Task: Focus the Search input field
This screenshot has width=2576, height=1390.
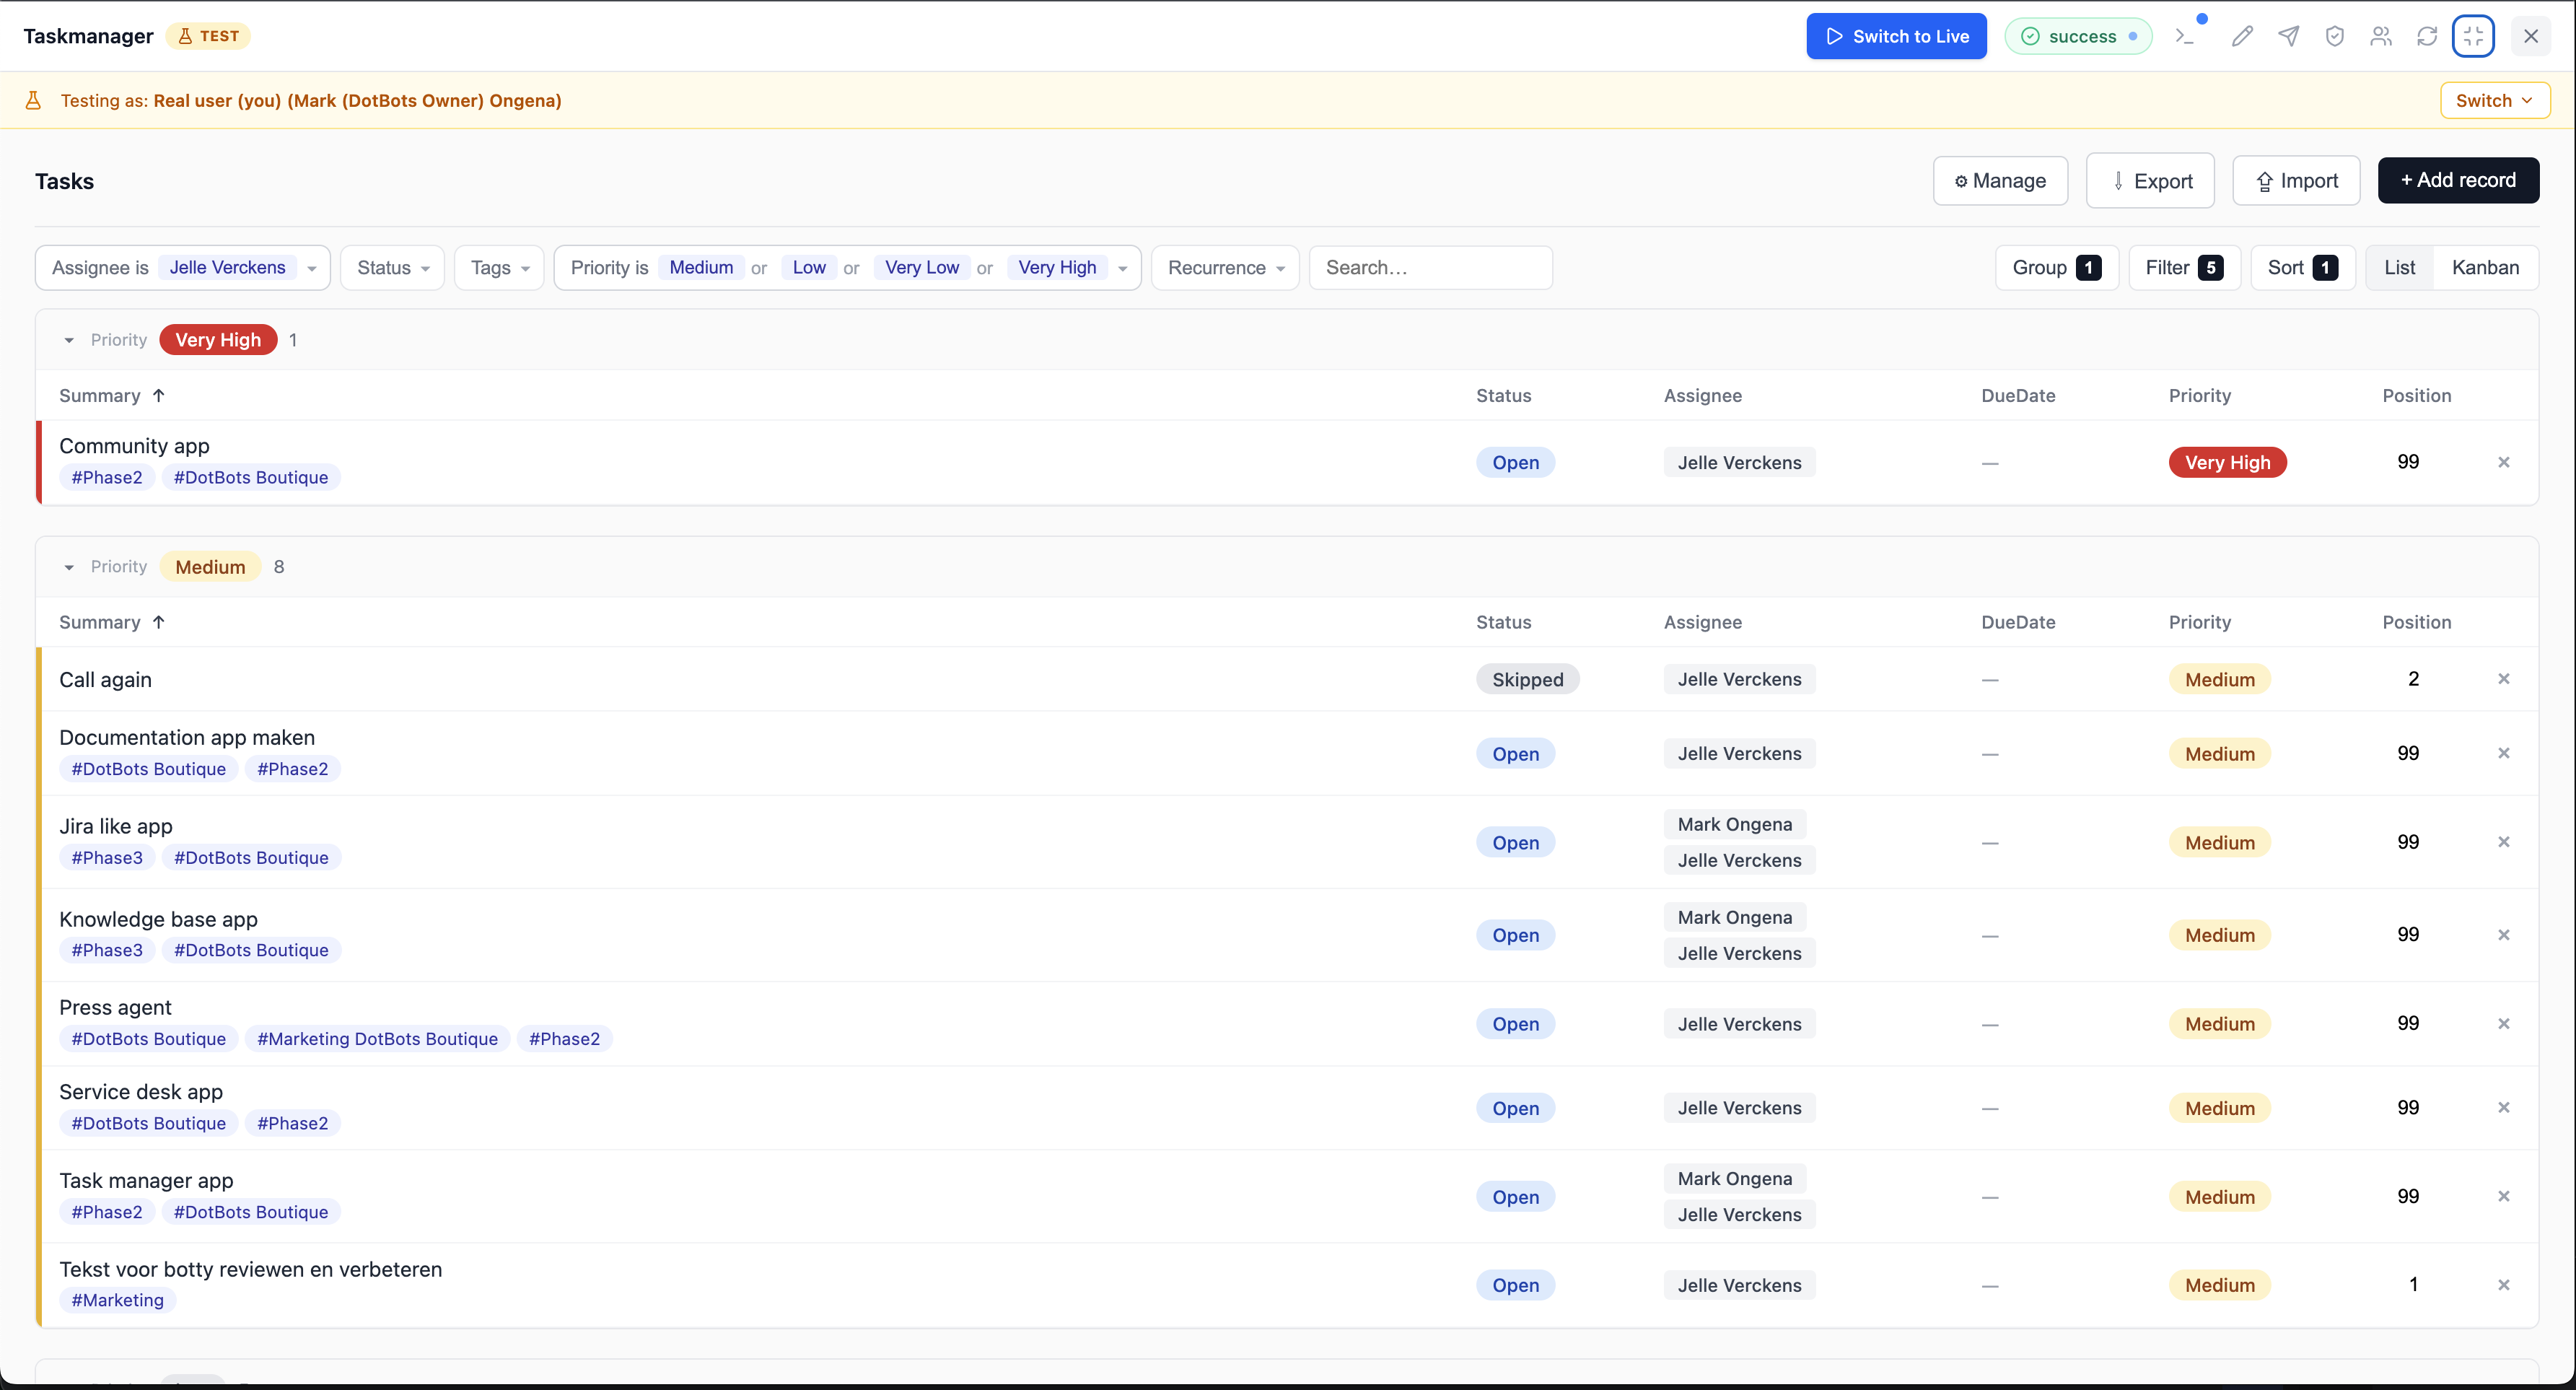Action: pyautogui.click(x=1430, y=267)
